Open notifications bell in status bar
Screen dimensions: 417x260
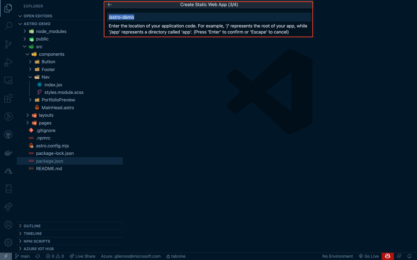coord(410,256)
